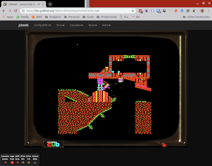Click the red monitor power LED
This screenshot has height=166, width=212.
(x=164, y=145)
